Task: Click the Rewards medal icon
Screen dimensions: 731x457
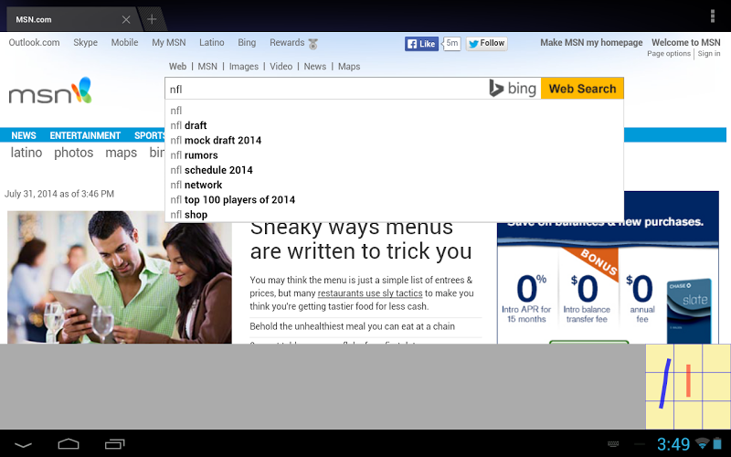Action: coord(313,44)
